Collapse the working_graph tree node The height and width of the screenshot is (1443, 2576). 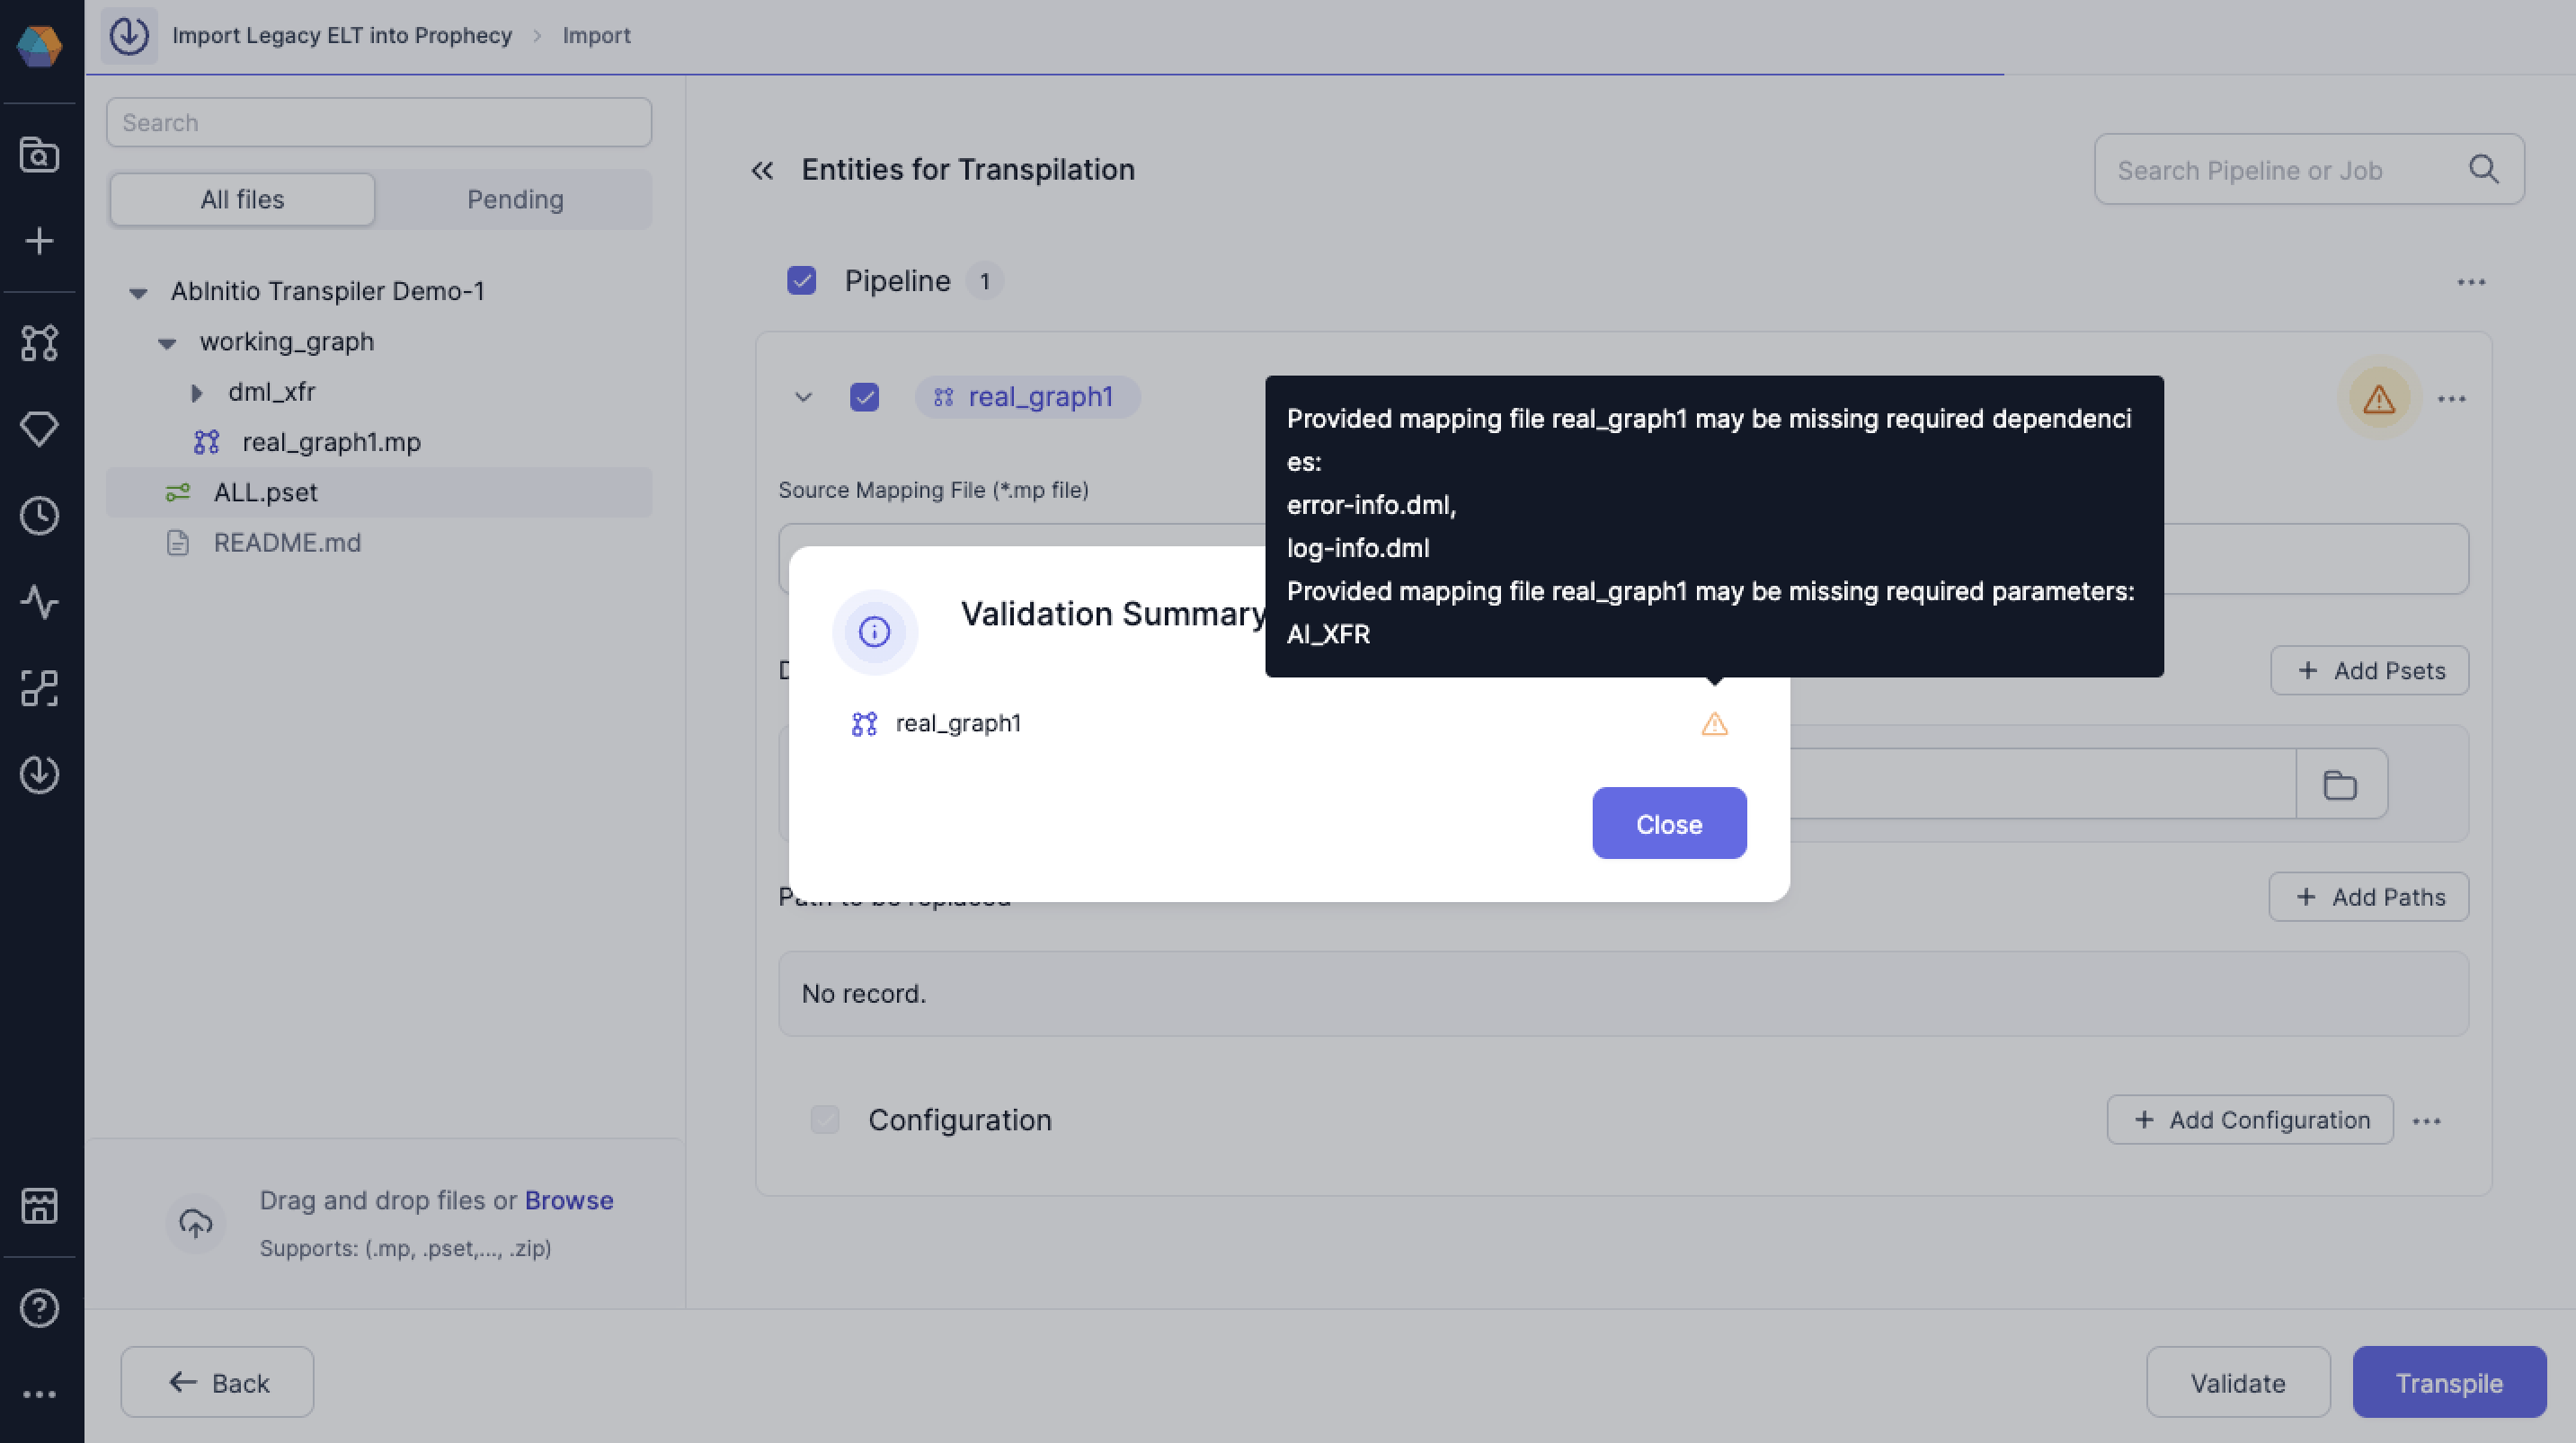point(167,343)
